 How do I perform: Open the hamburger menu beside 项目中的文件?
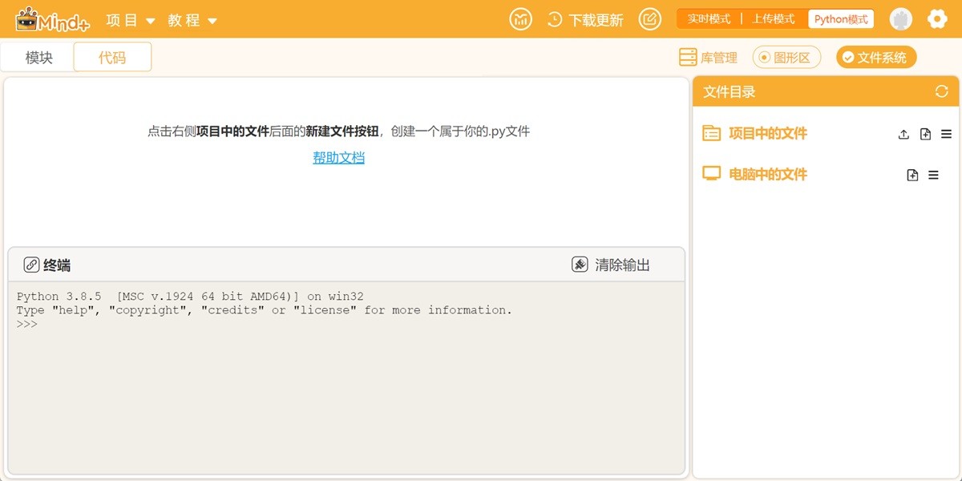coord(947,134)
